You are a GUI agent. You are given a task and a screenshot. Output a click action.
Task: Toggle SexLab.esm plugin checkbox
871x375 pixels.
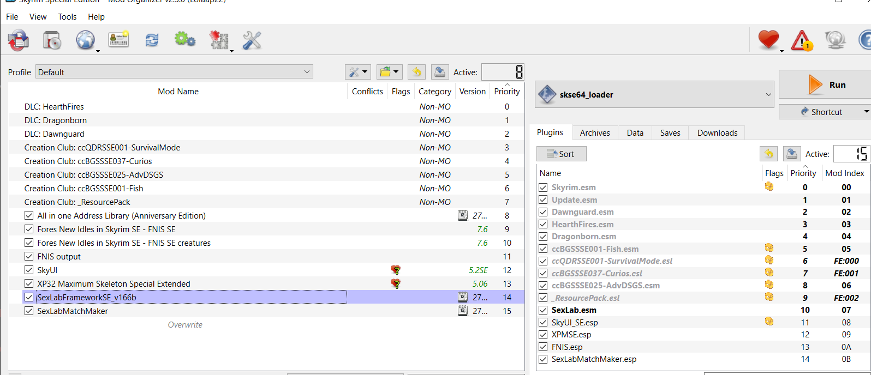543,310
